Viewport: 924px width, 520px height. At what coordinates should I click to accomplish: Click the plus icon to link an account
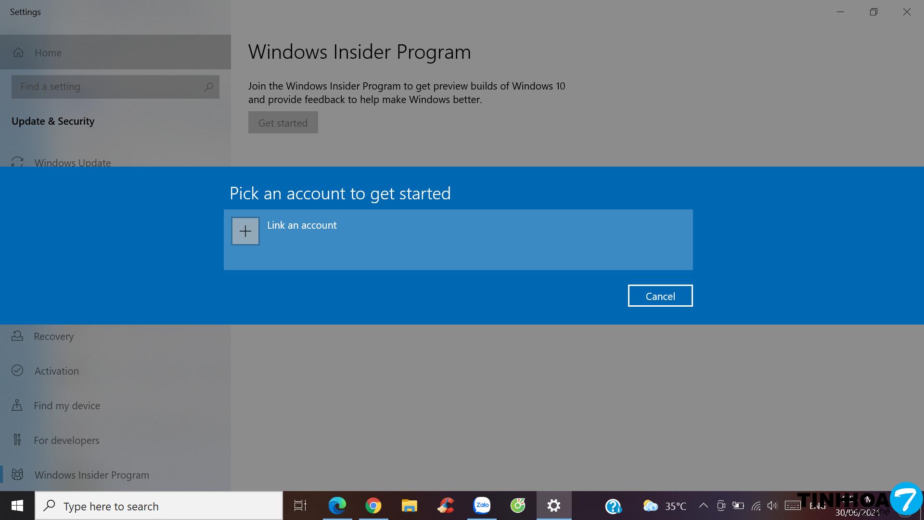coord(245,231)
